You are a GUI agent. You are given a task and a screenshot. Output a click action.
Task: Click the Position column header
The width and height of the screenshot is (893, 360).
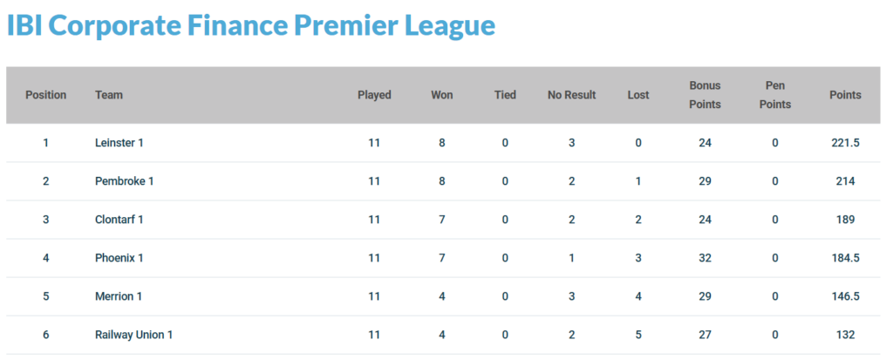(x=45, y=95)
